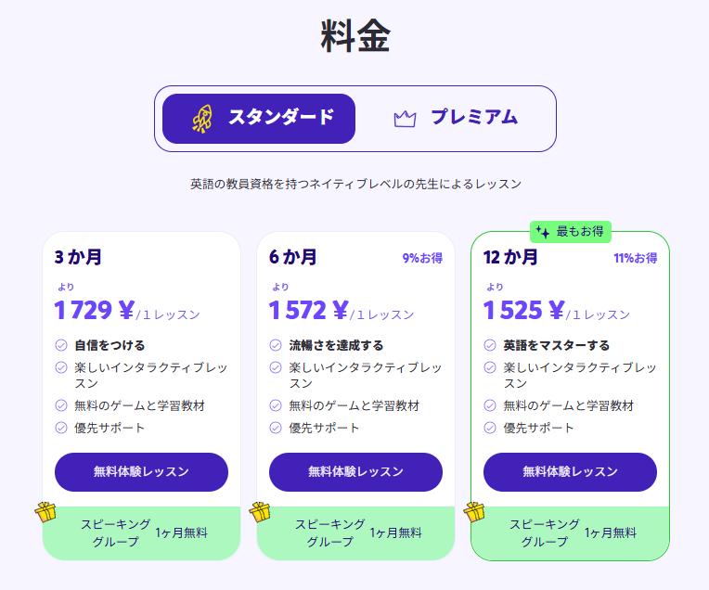Image resolution: width=709 pixels, height=590 pixels.
Task: Click スピーキンググループ banner on 12か月 card
Action: (570, 532)
